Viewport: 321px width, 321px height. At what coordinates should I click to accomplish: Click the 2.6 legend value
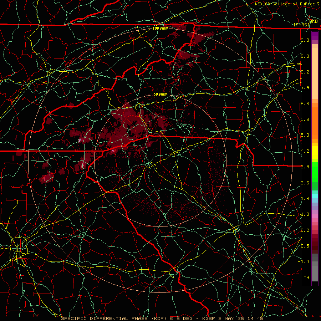[x=305, y=183]
